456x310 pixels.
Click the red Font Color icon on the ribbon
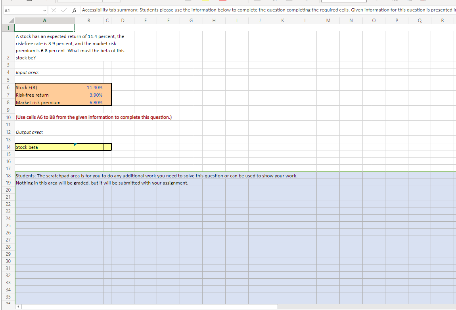(223, 2)
